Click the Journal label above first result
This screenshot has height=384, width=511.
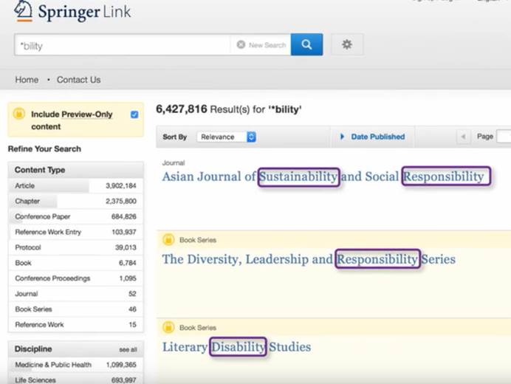click(x=174, y=162)
